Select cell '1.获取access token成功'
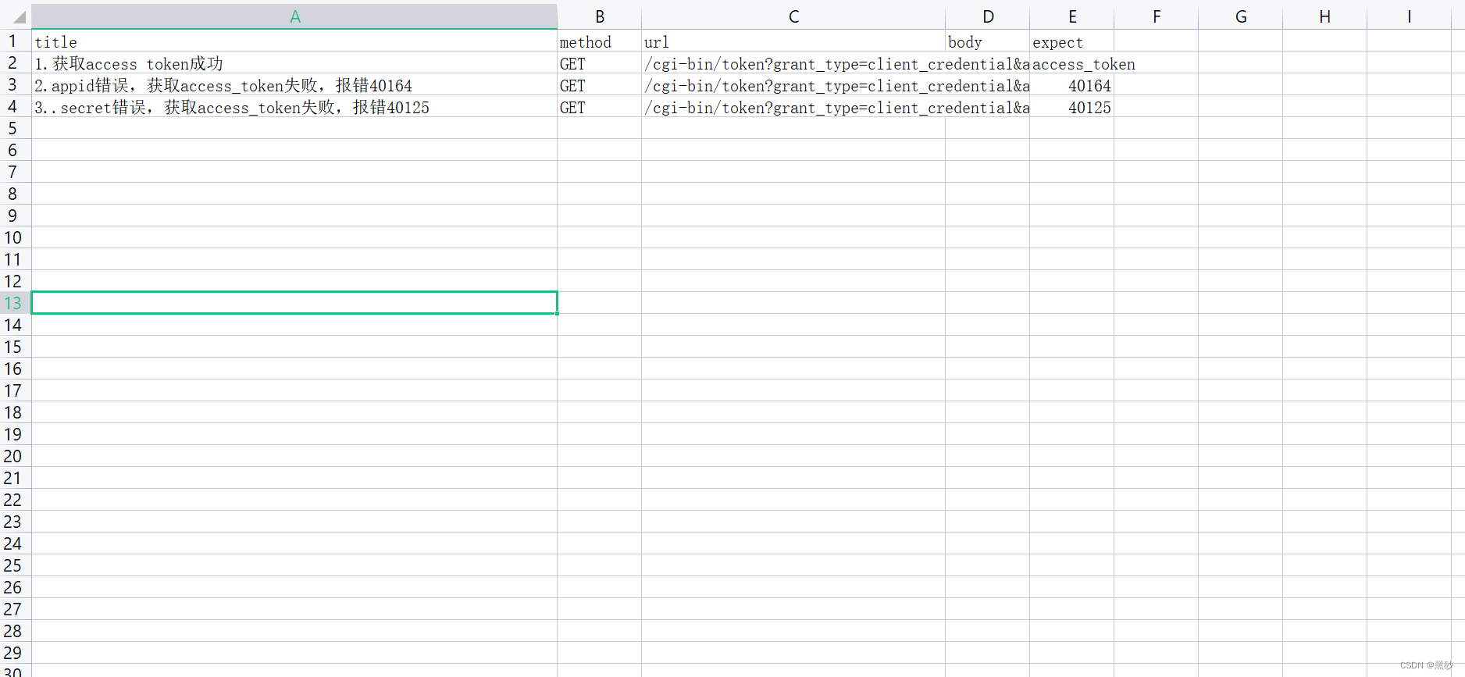Viewport: 1465px width, 677px height. pos(294,63)
